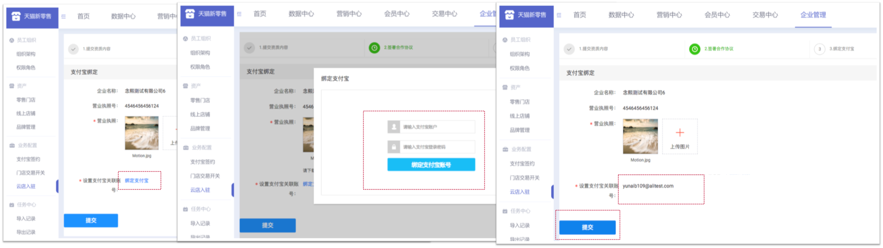This screenshot has width=883, height=248.
Task: Click green step 2 clock icon in the middle window
Action: tap(374, 48)
